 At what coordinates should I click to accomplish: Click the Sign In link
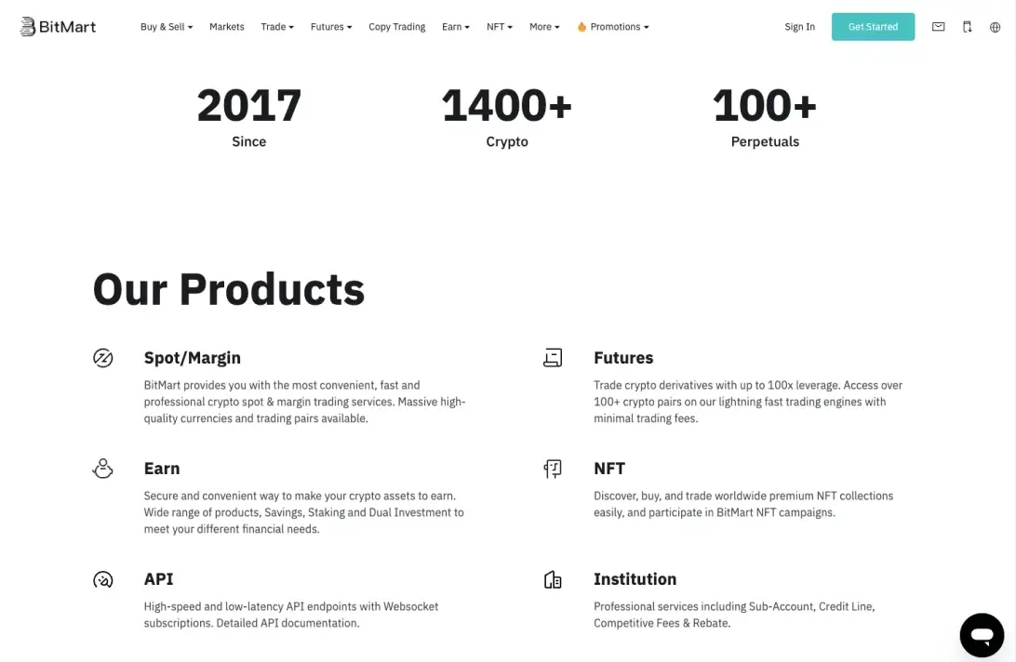tap(798, 27)
